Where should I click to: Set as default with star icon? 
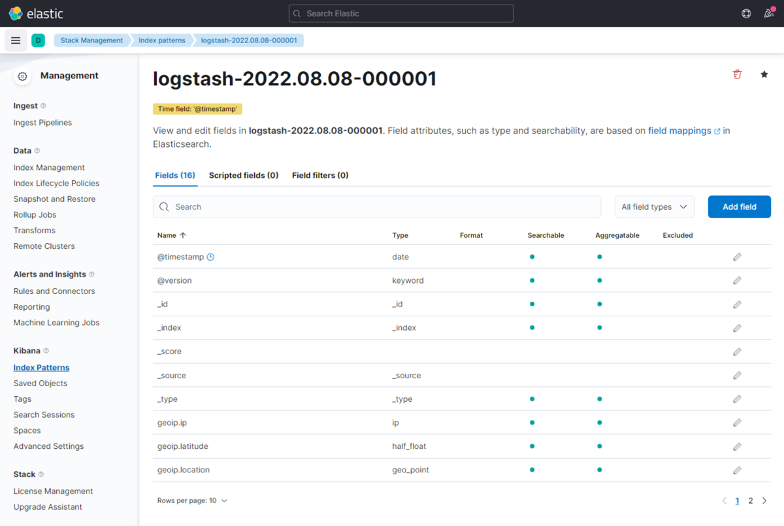click(x=764, y=74)
